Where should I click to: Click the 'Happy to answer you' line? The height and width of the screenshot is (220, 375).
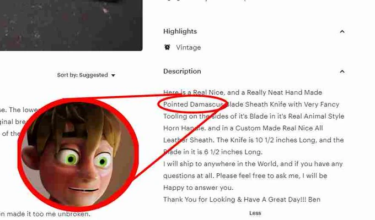199,188
